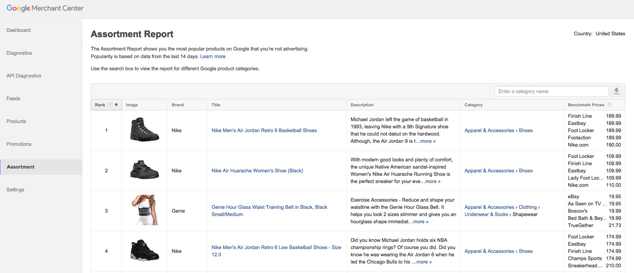634x273 pixels.
Task: Click the download report icon
Action: tap(617, 91)
